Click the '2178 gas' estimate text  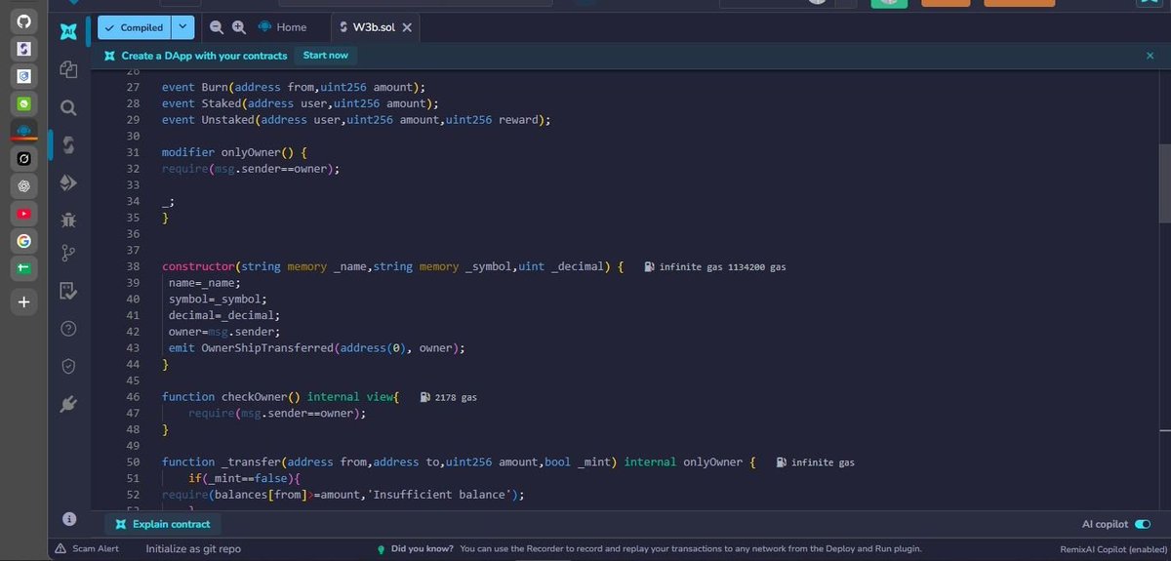[x=456, y=397]
